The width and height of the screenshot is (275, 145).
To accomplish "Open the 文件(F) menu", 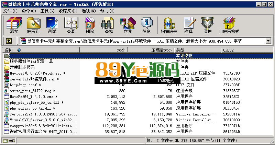I will tap(10, 11).
